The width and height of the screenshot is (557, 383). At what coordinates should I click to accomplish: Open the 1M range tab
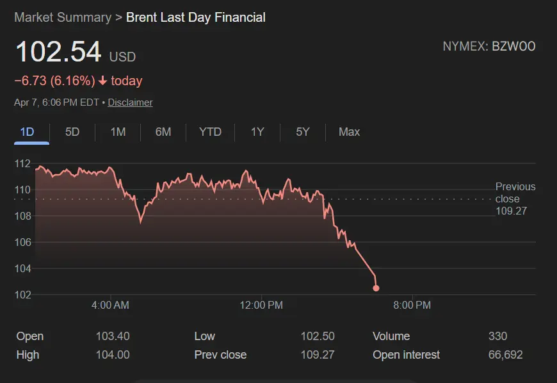tap(118, 132)
